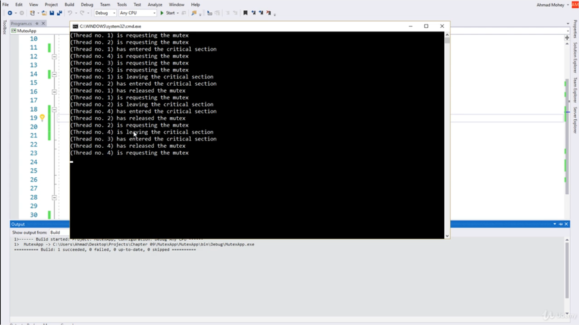
Task: Open the Help menu
Action: (195, 5)
